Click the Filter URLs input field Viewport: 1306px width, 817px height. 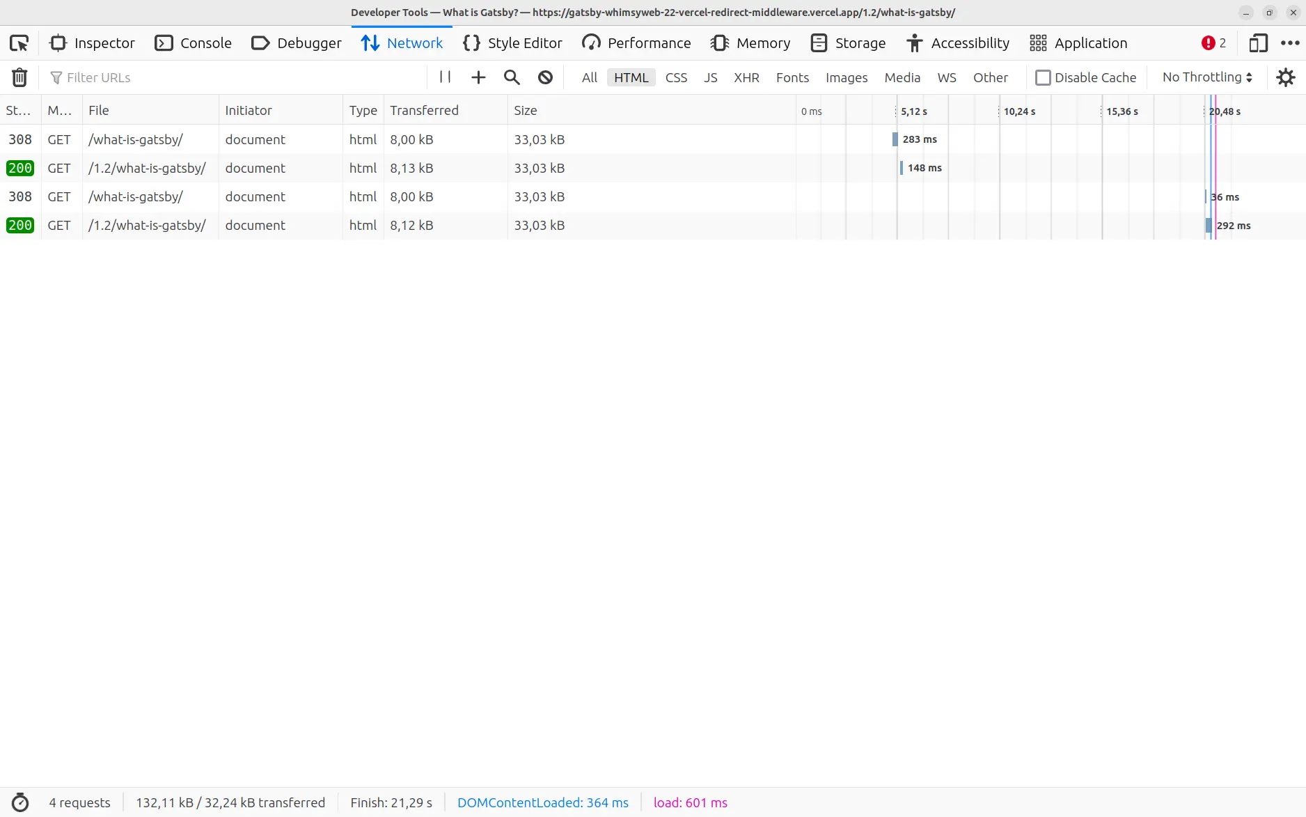(237, 77)
